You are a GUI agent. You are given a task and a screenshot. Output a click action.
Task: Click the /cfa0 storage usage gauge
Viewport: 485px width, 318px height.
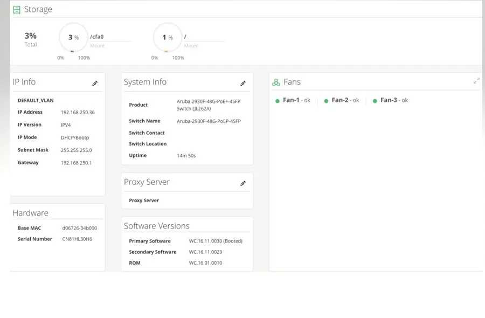pyautogui.click(x=73, y=37)
